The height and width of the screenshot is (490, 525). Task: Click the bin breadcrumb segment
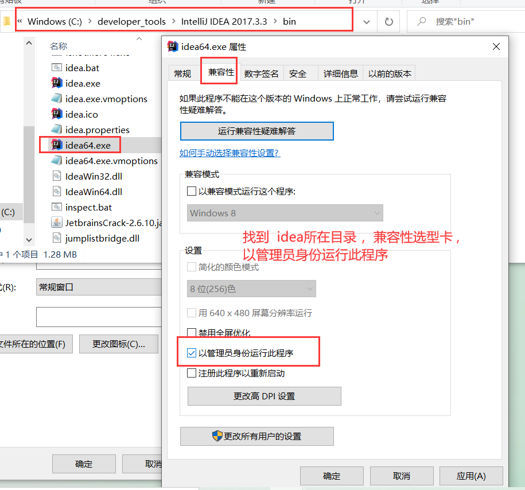click(x=289, y=21)
